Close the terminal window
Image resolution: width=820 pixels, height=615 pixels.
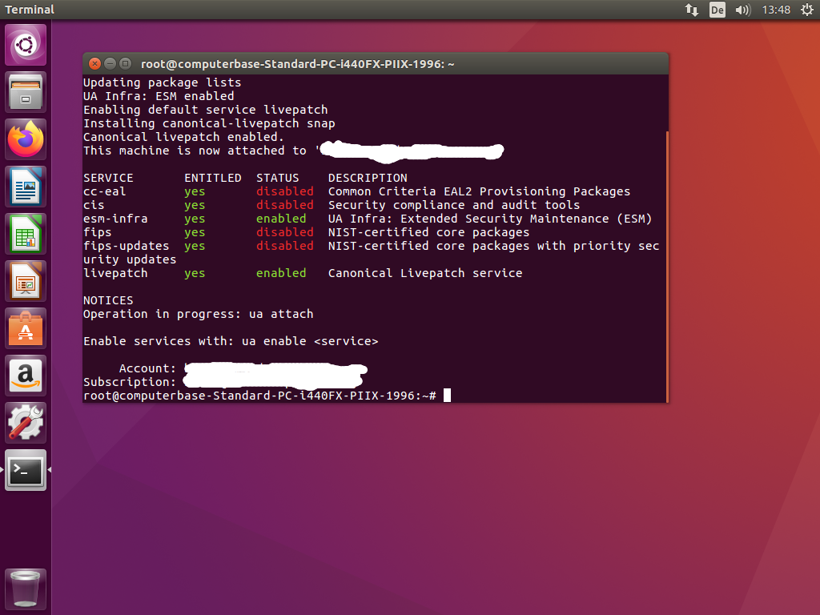coord(94,64)
